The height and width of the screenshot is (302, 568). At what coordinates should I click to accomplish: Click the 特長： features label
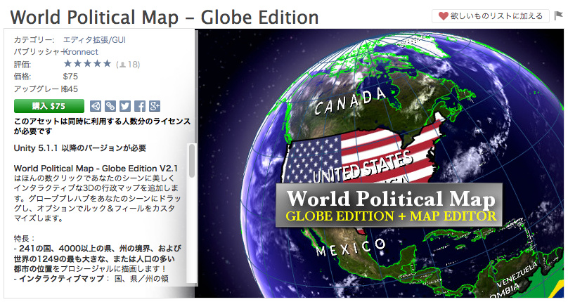click(x=25, y=238)
